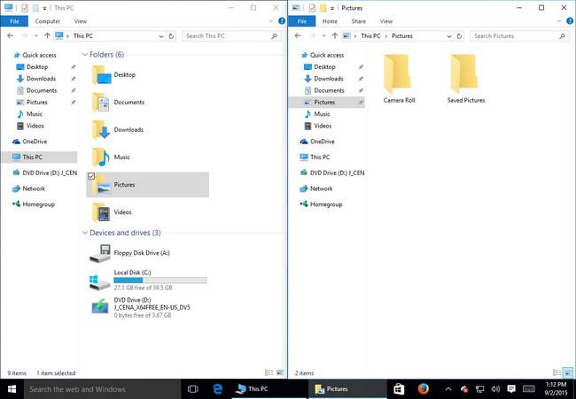Open help in Pictures window
Screen dimensions: 576x399
571,21
